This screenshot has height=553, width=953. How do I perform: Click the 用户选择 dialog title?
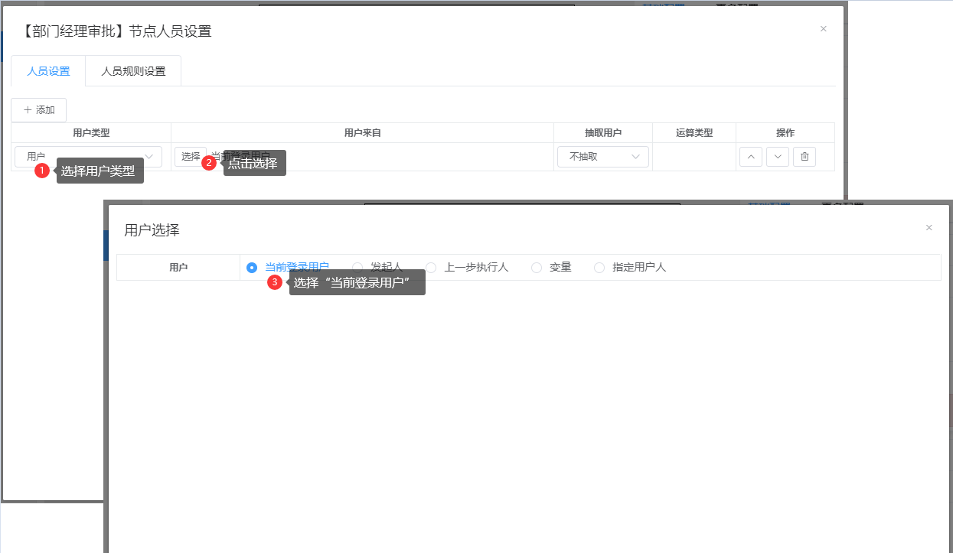(152, 230)
